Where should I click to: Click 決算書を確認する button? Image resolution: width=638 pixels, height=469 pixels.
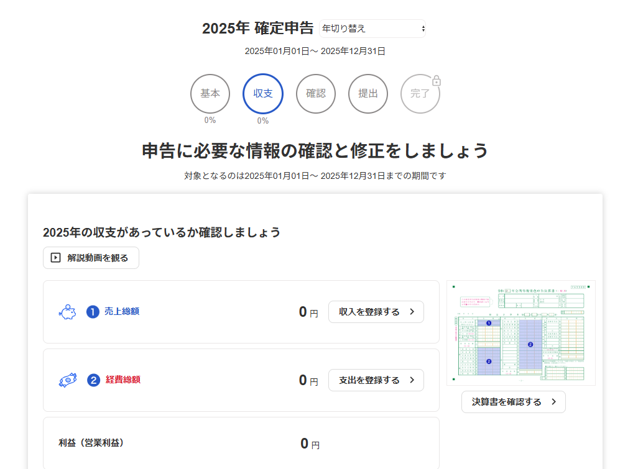pos(514,402)
